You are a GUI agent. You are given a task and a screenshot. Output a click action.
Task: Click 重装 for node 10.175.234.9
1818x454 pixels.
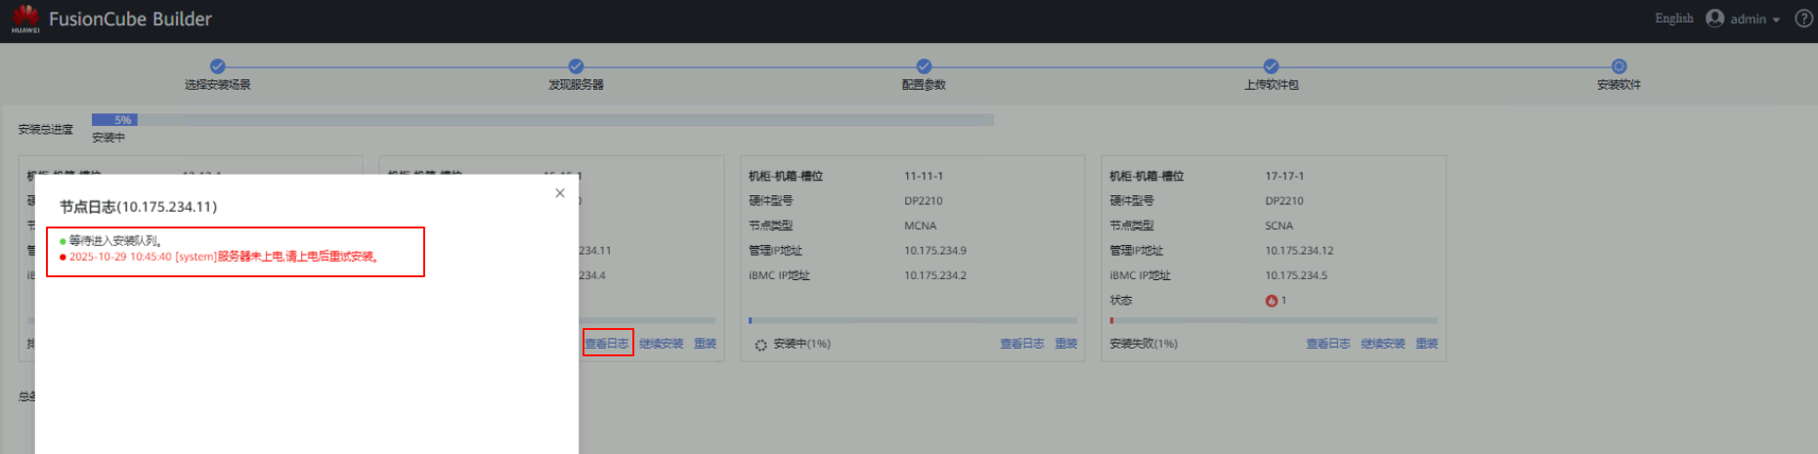1065,344
